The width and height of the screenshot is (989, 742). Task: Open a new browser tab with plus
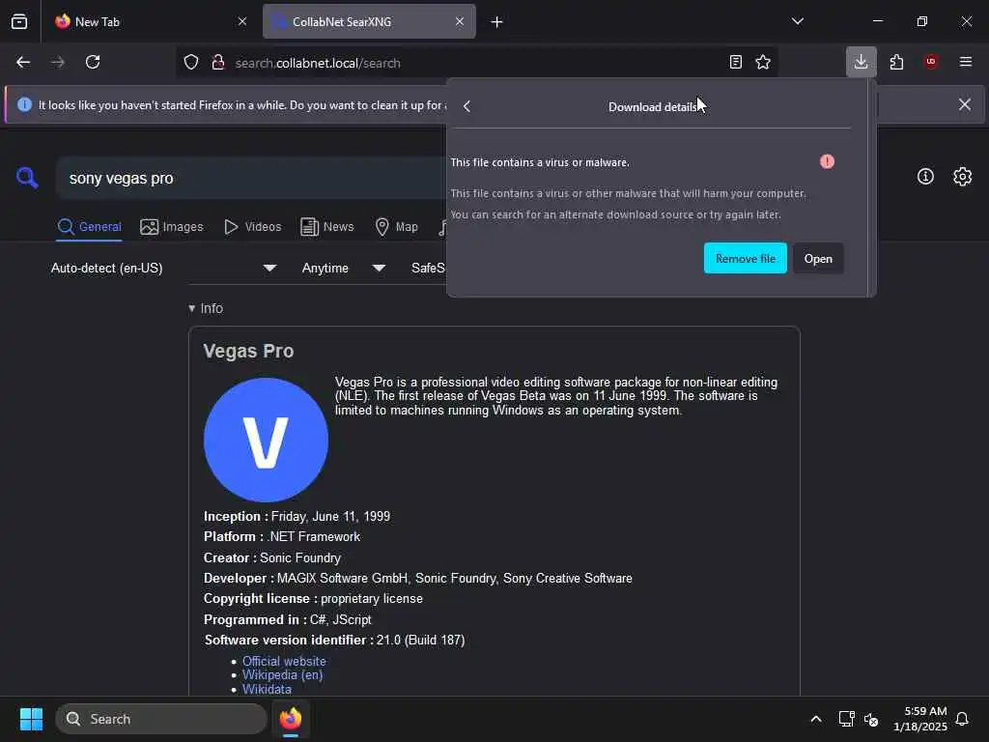(497, 22)
